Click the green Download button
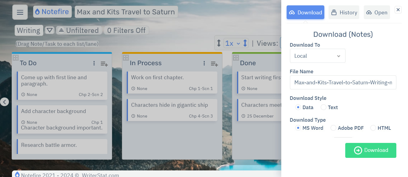 [371, 150]
